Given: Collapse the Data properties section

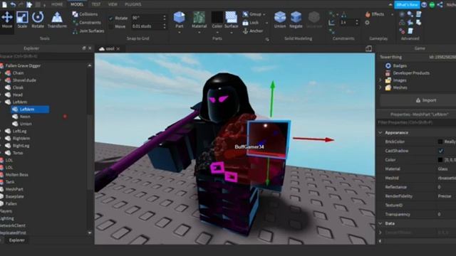Looking at the screenshot, I should point(380,223).
